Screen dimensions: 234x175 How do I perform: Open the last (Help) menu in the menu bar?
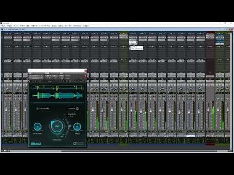coord(86,26)
